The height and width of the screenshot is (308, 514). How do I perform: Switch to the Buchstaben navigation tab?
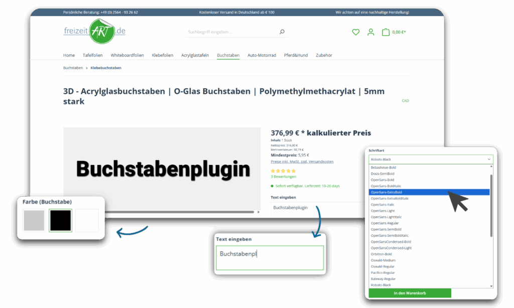pos(227,55)
